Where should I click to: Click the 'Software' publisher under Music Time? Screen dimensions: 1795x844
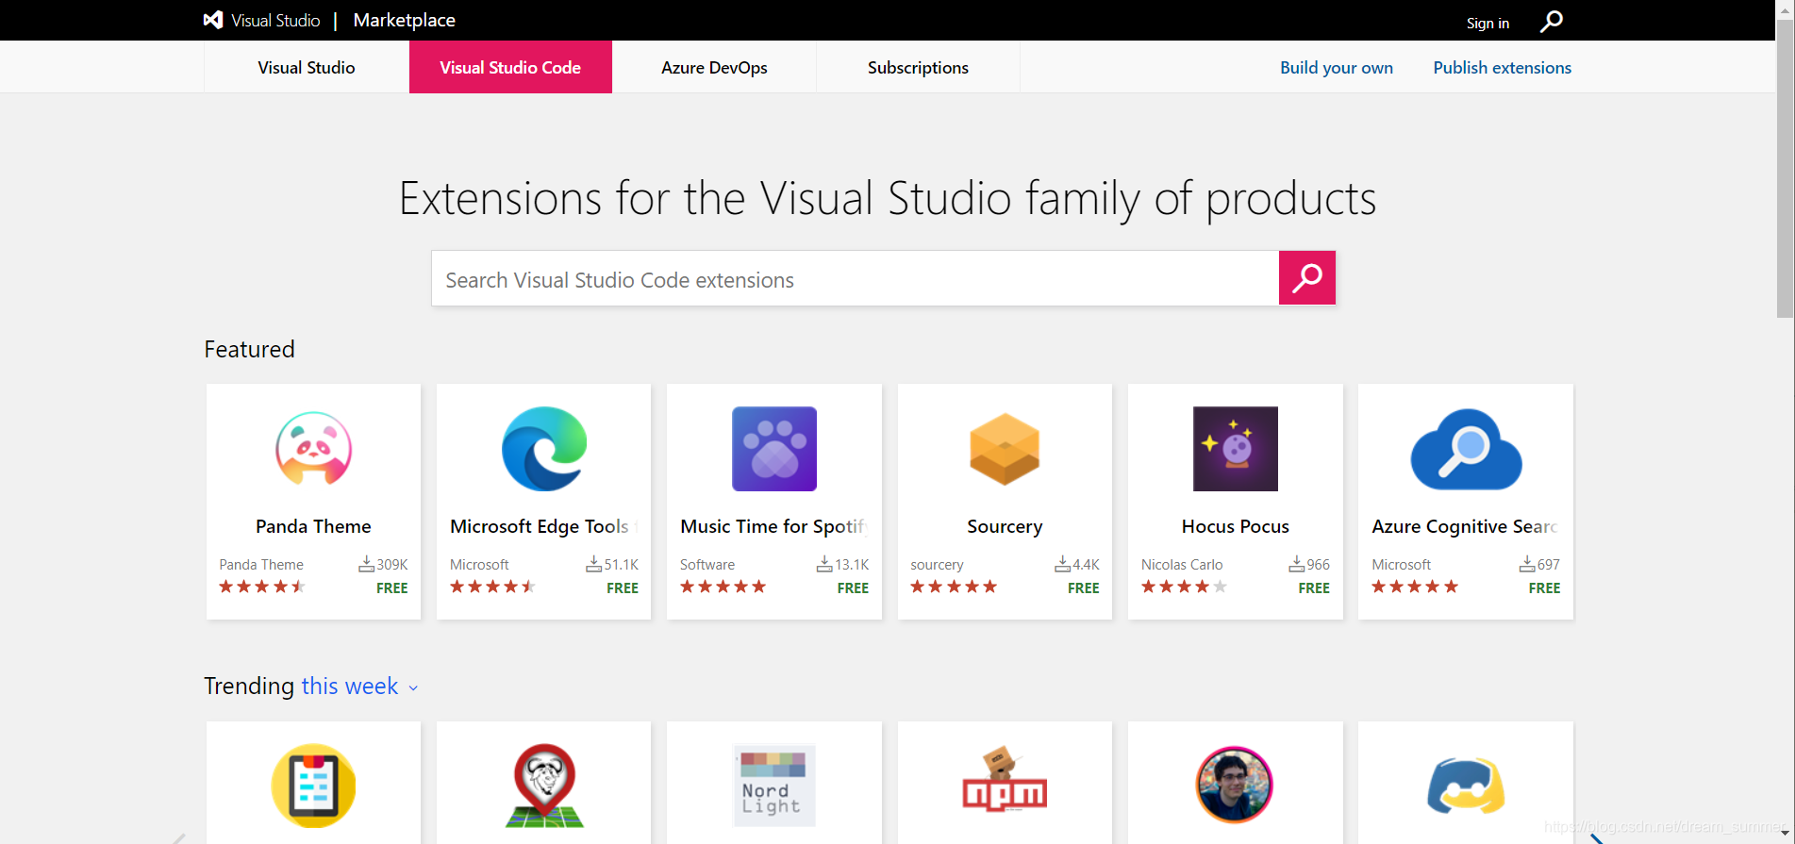coord(707,564)
